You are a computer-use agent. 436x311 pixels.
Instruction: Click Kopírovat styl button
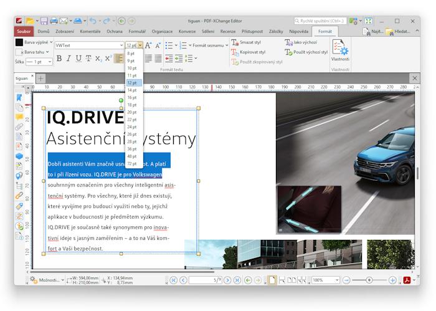click(x=249, y=52)
